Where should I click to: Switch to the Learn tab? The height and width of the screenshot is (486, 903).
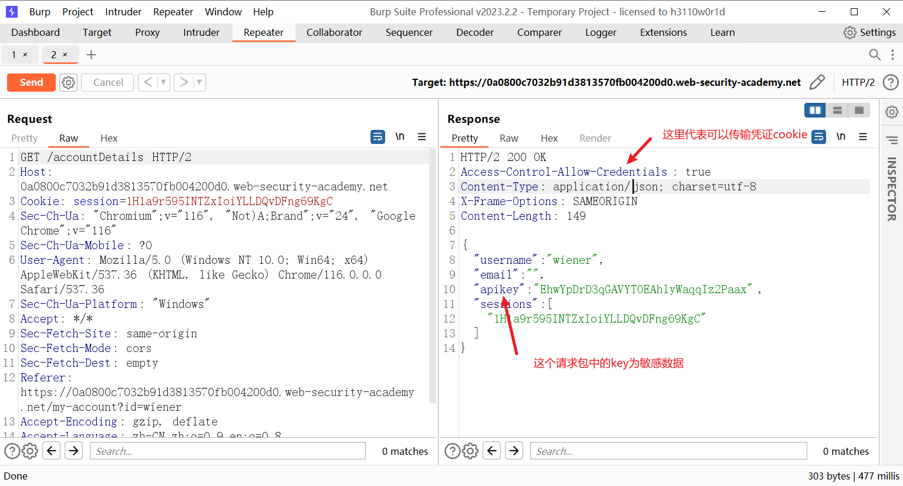[723, 32]
